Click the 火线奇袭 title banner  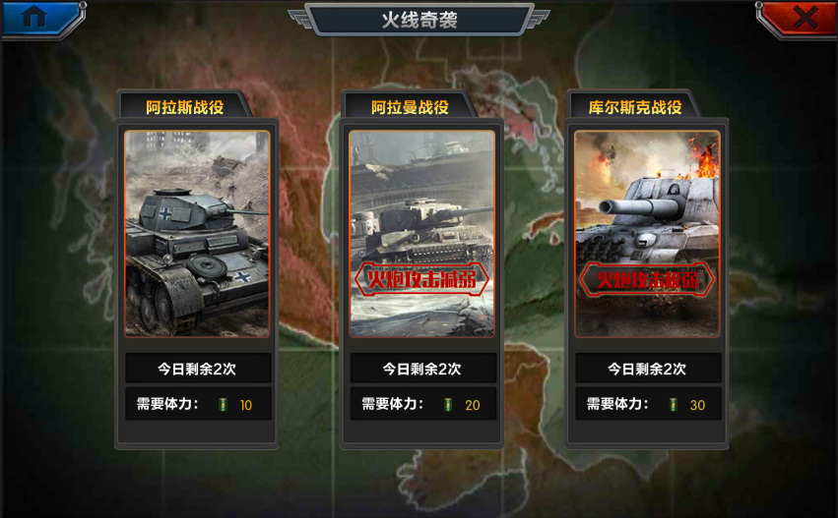[x=419, y=20]
